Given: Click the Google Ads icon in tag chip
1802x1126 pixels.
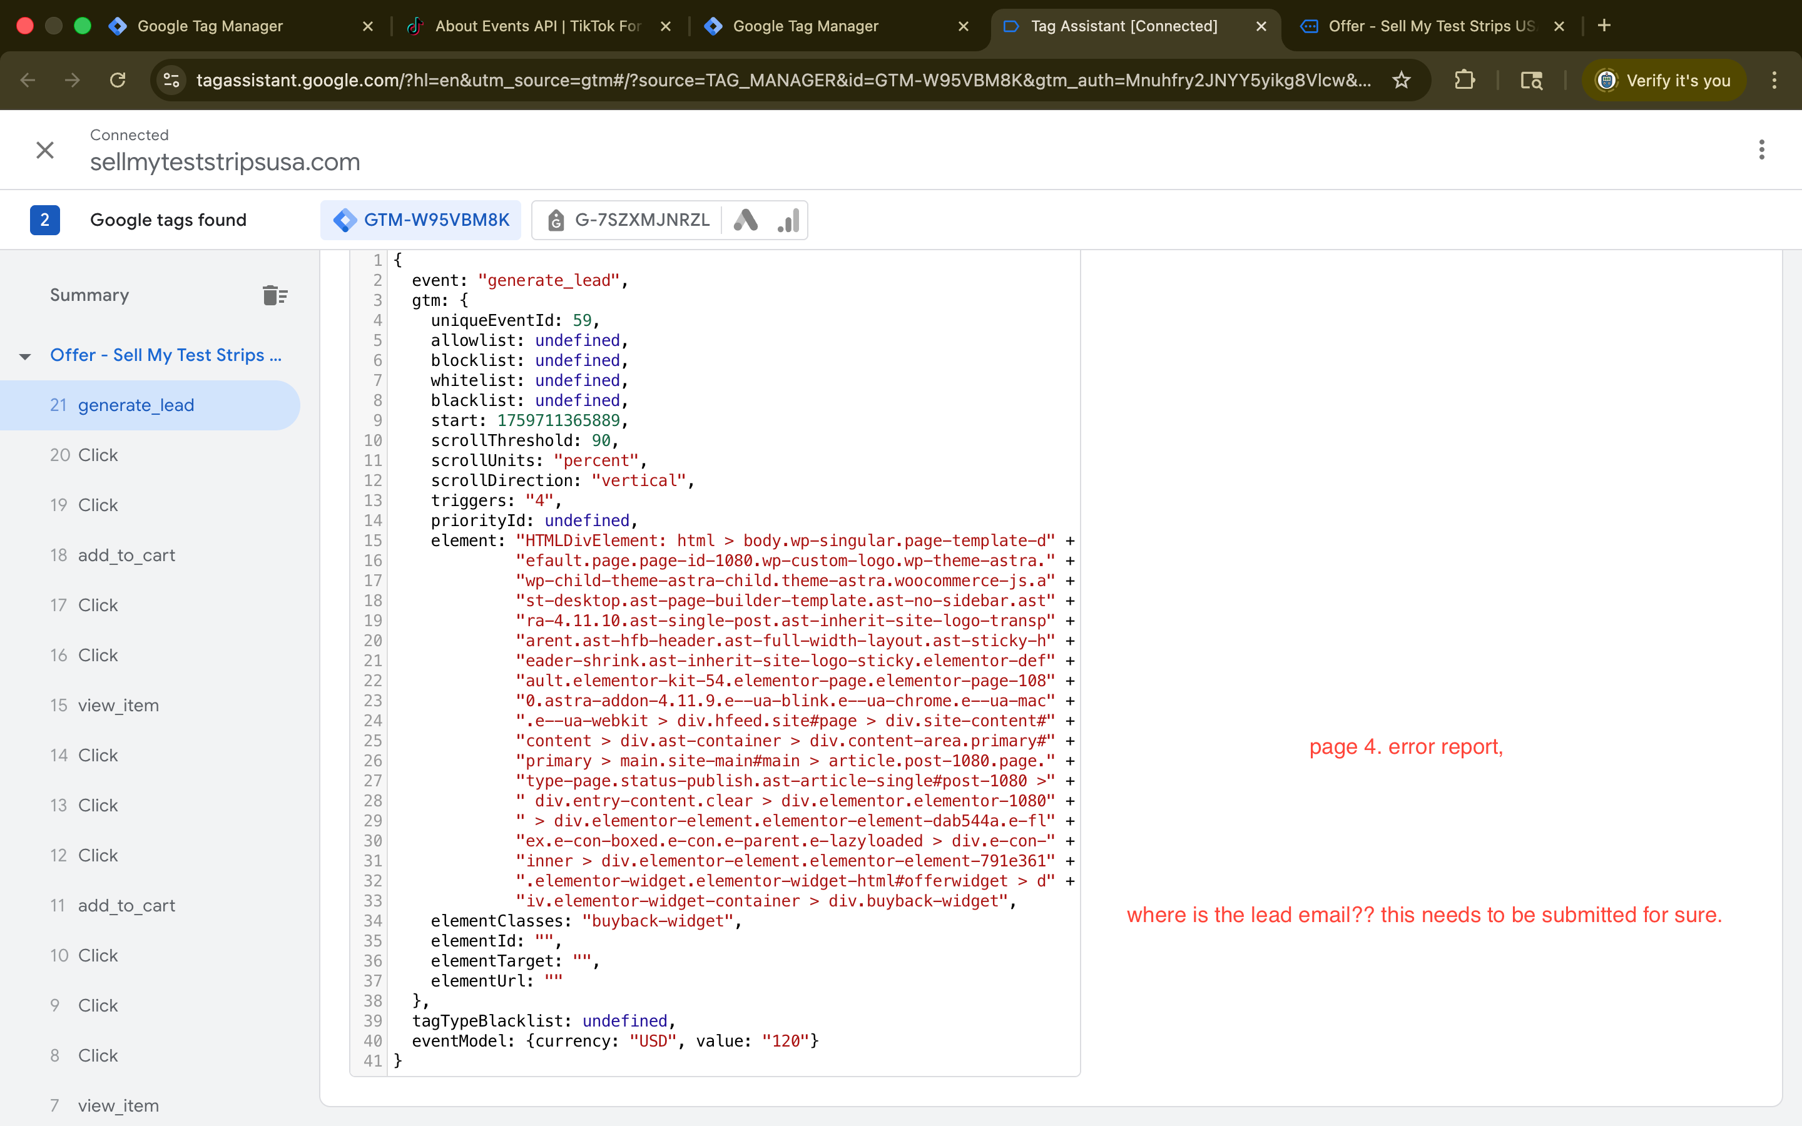Looking at the screenshot, I should click(745, 220).
